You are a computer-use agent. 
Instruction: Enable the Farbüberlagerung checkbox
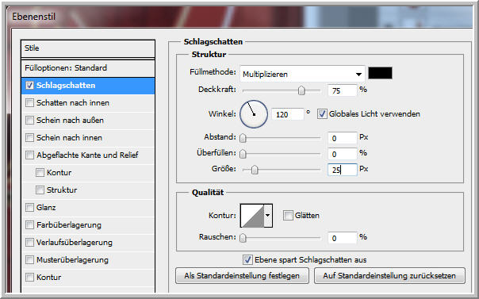click(x=29, y=224)
